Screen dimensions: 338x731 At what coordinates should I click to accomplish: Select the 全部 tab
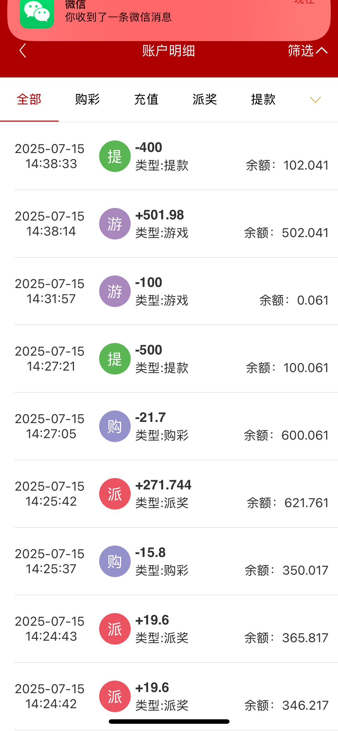pyautogui.click(x=29, y=99)
